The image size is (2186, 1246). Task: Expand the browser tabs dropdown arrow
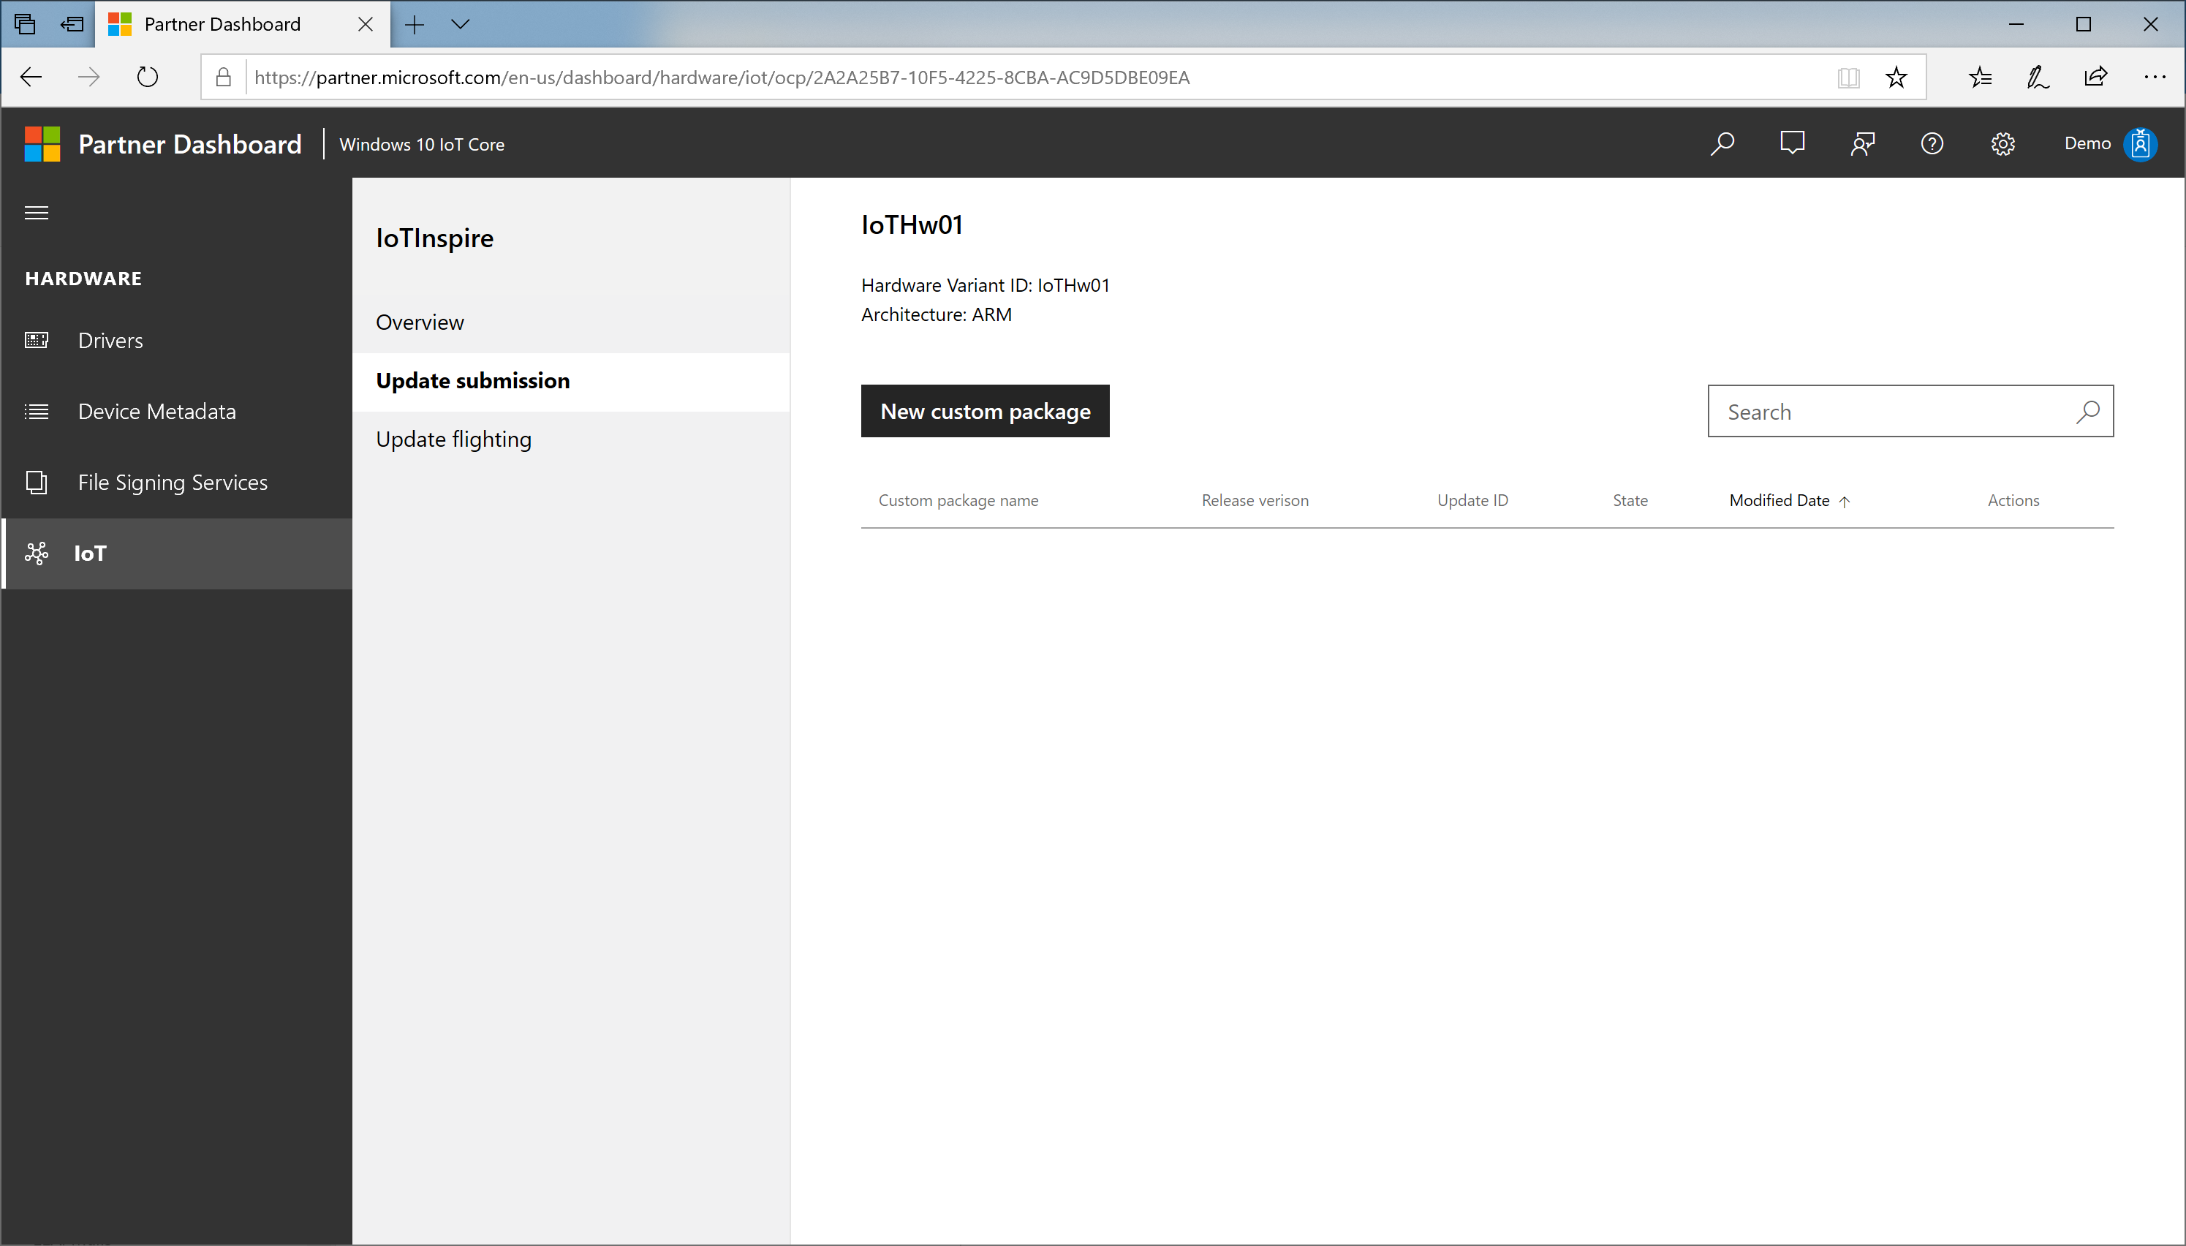tap(461, 23)
